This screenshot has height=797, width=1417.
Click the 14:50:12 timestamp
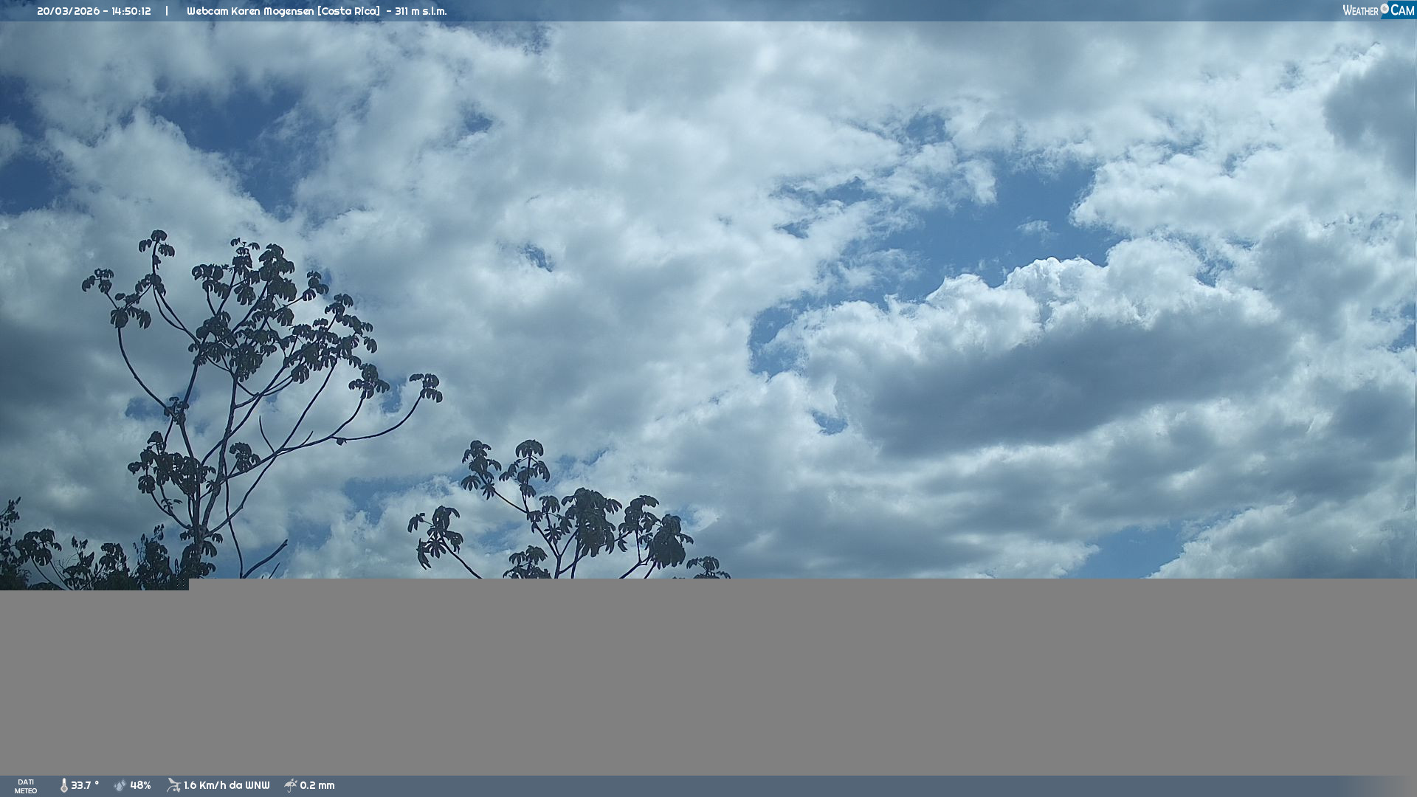pyautogui.click(x=131, y=11)
